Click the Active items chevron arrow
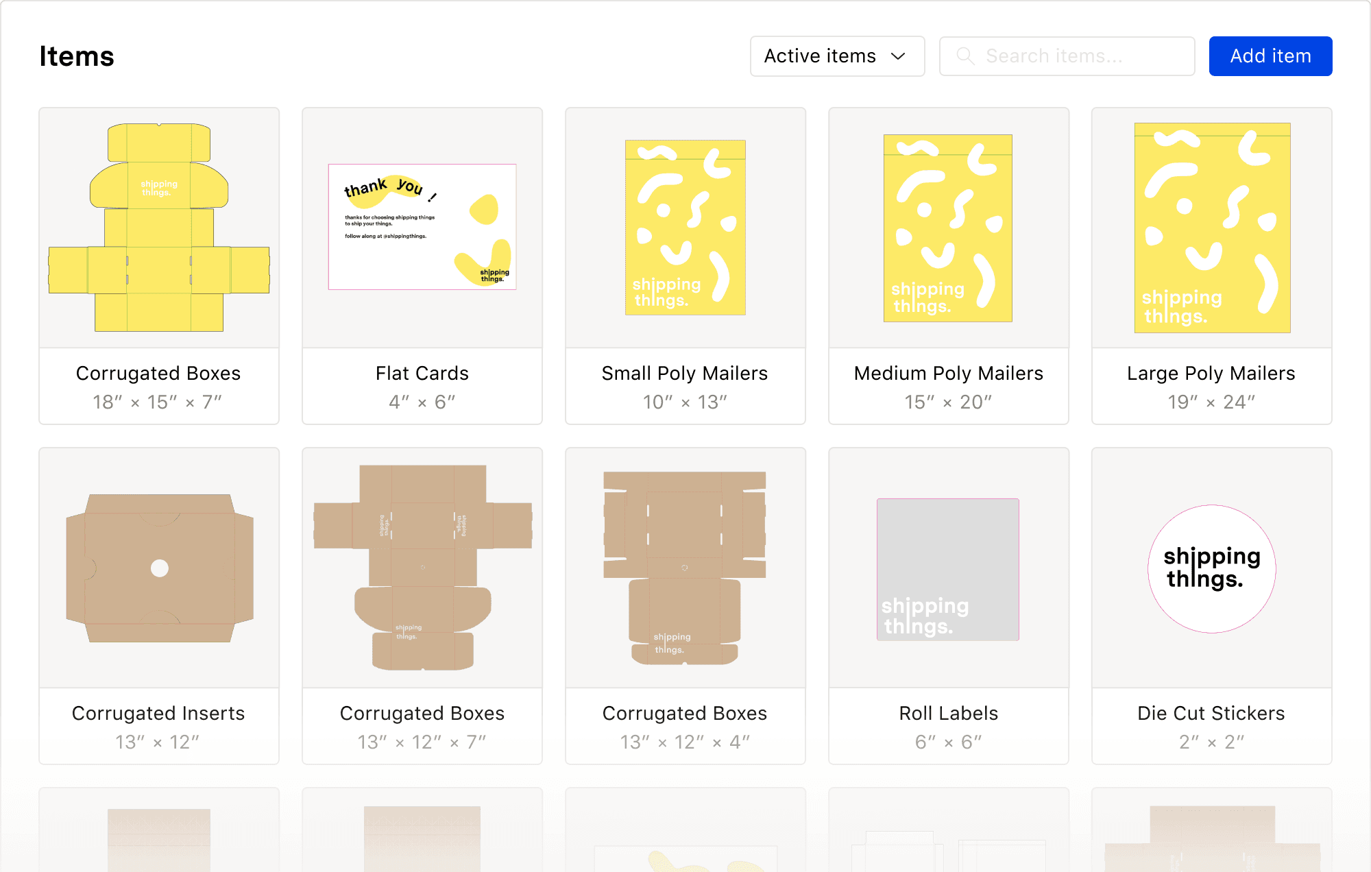This screenshot has height=872, width=1371. point(898,56)
